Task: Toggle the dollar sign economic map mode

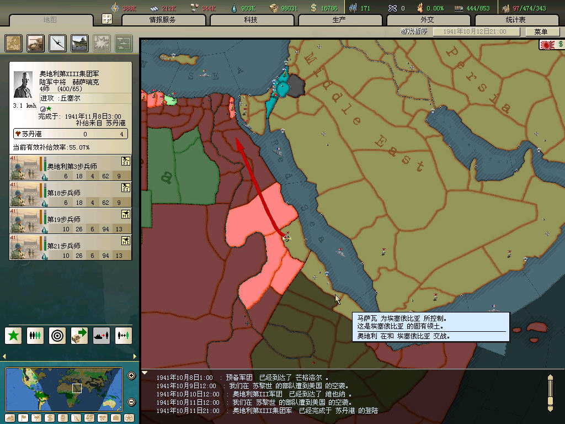Action: (x=49, y=417)
